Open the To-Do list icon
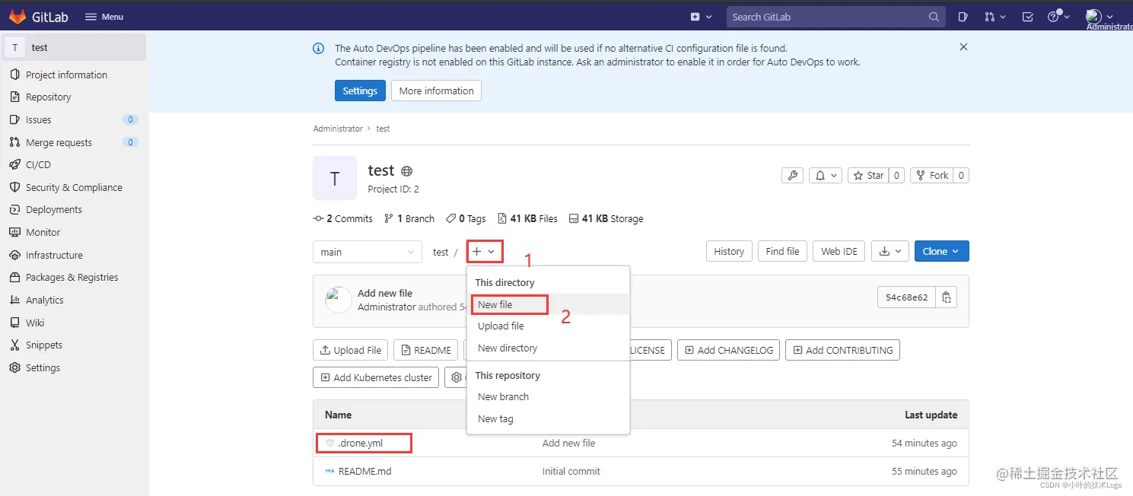The height and width of the screenshot is (496, 1133). (x=1028, y=17)
